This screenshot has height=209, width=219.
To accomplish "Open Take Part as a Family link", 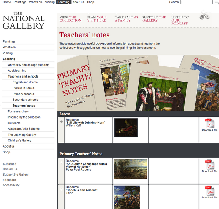I will [x=126, y=19].
